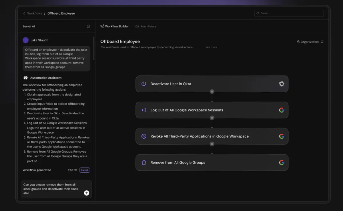
Task: Click the Google logo on Remove from Groups step
Action: point(282,162)
